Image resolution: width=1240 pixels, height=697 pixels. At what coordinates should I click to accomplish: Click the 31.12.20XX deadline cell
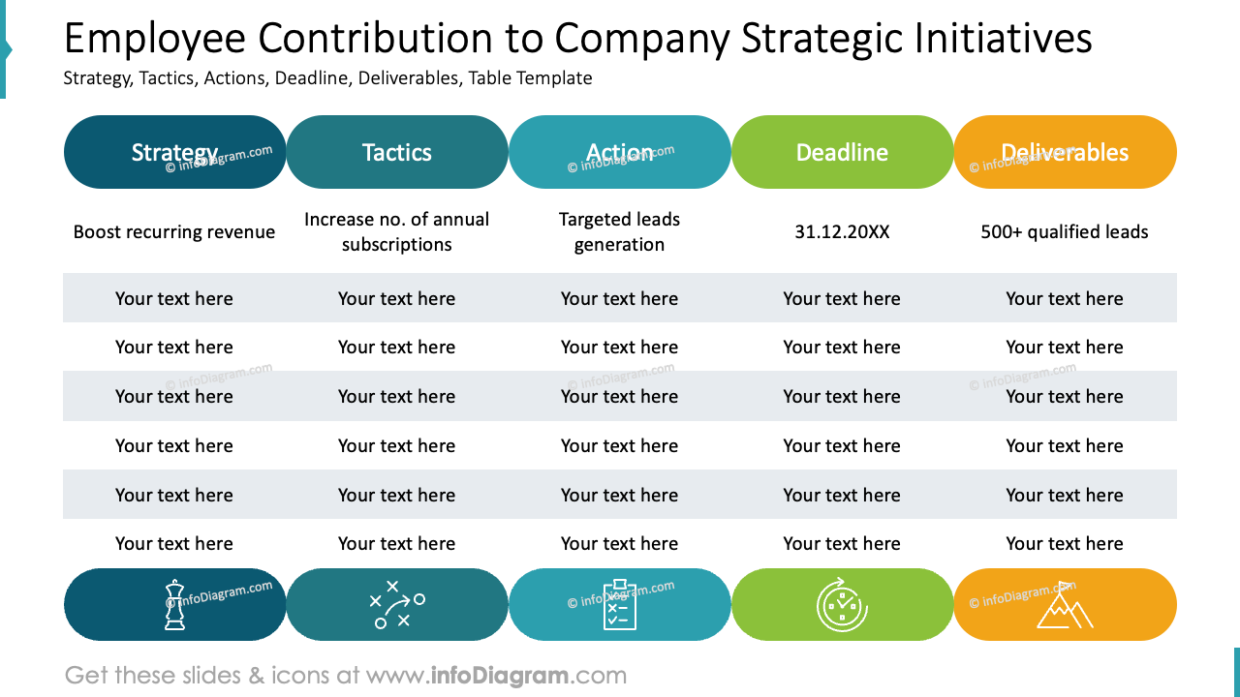(842, 232)
